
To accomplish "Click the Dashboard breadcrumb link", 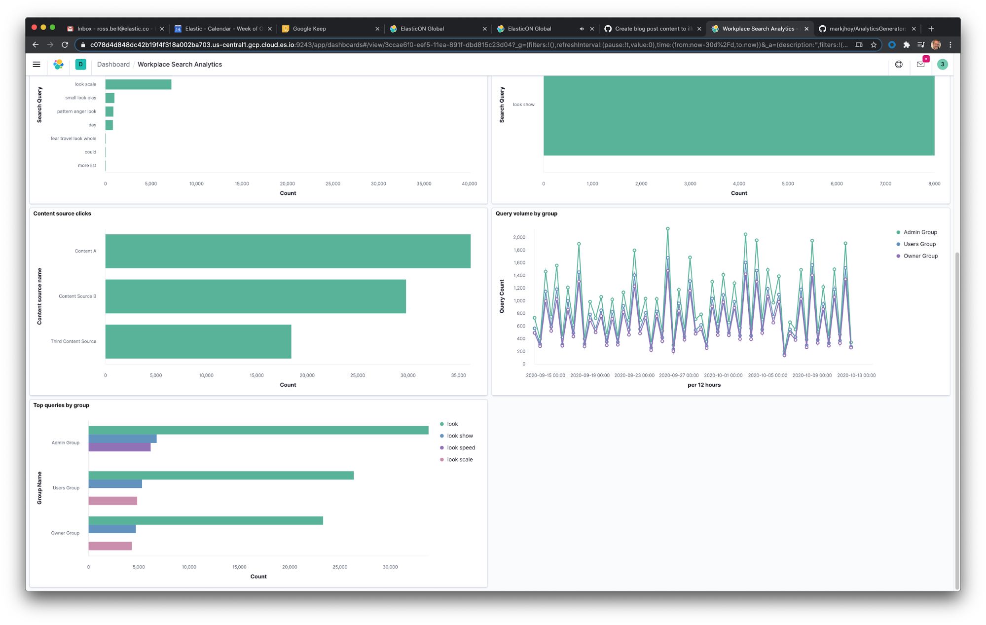I will point(113,64).
